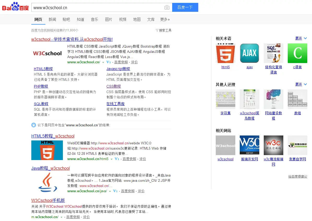Open the 音乐 tab
The height and width of the screenshot is (221, 312).
pyautogui.click(x=94, y=19)
